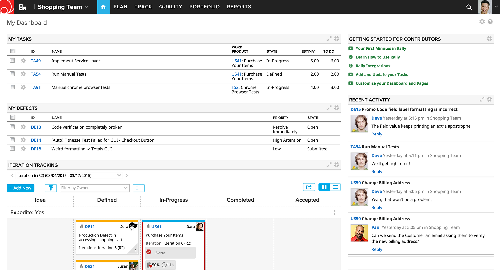The height and width of the screenshot is (270, 500).
Task: Click the home icon in navigation bar
Action: [x=103, y=7]
